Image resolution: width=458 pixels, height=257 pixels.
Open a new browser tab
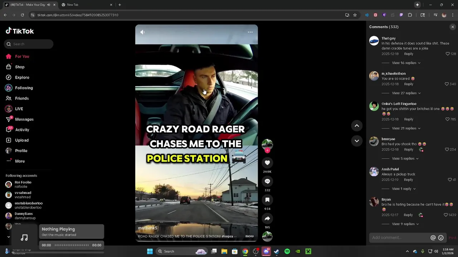[x=120, y=5]
